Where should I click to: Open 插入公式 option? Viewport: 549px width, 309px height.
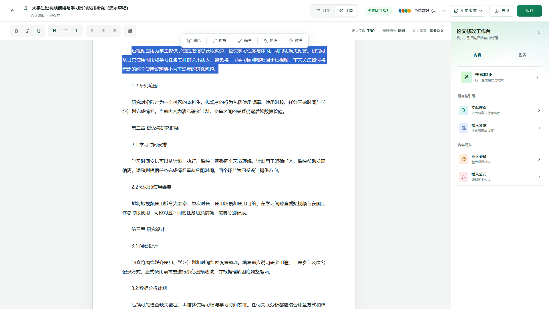500,177
